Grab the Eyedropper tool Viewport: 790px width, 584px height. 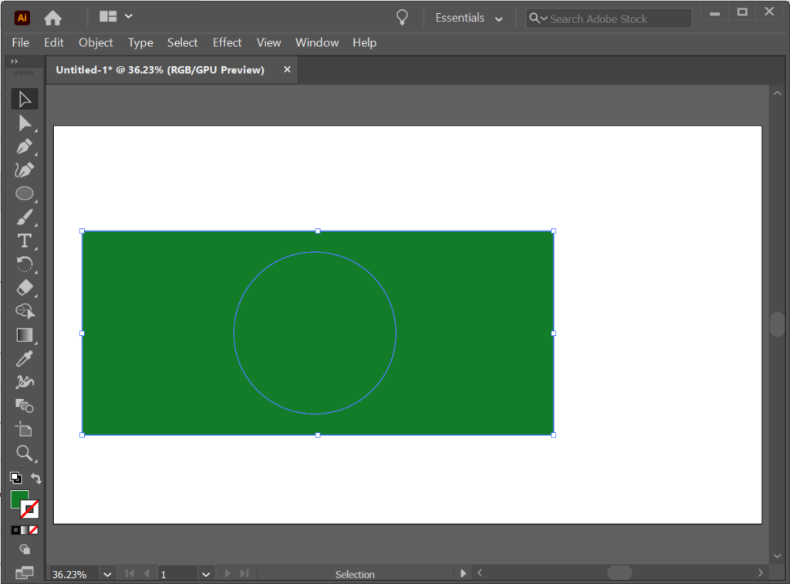[x=24, y=358]
